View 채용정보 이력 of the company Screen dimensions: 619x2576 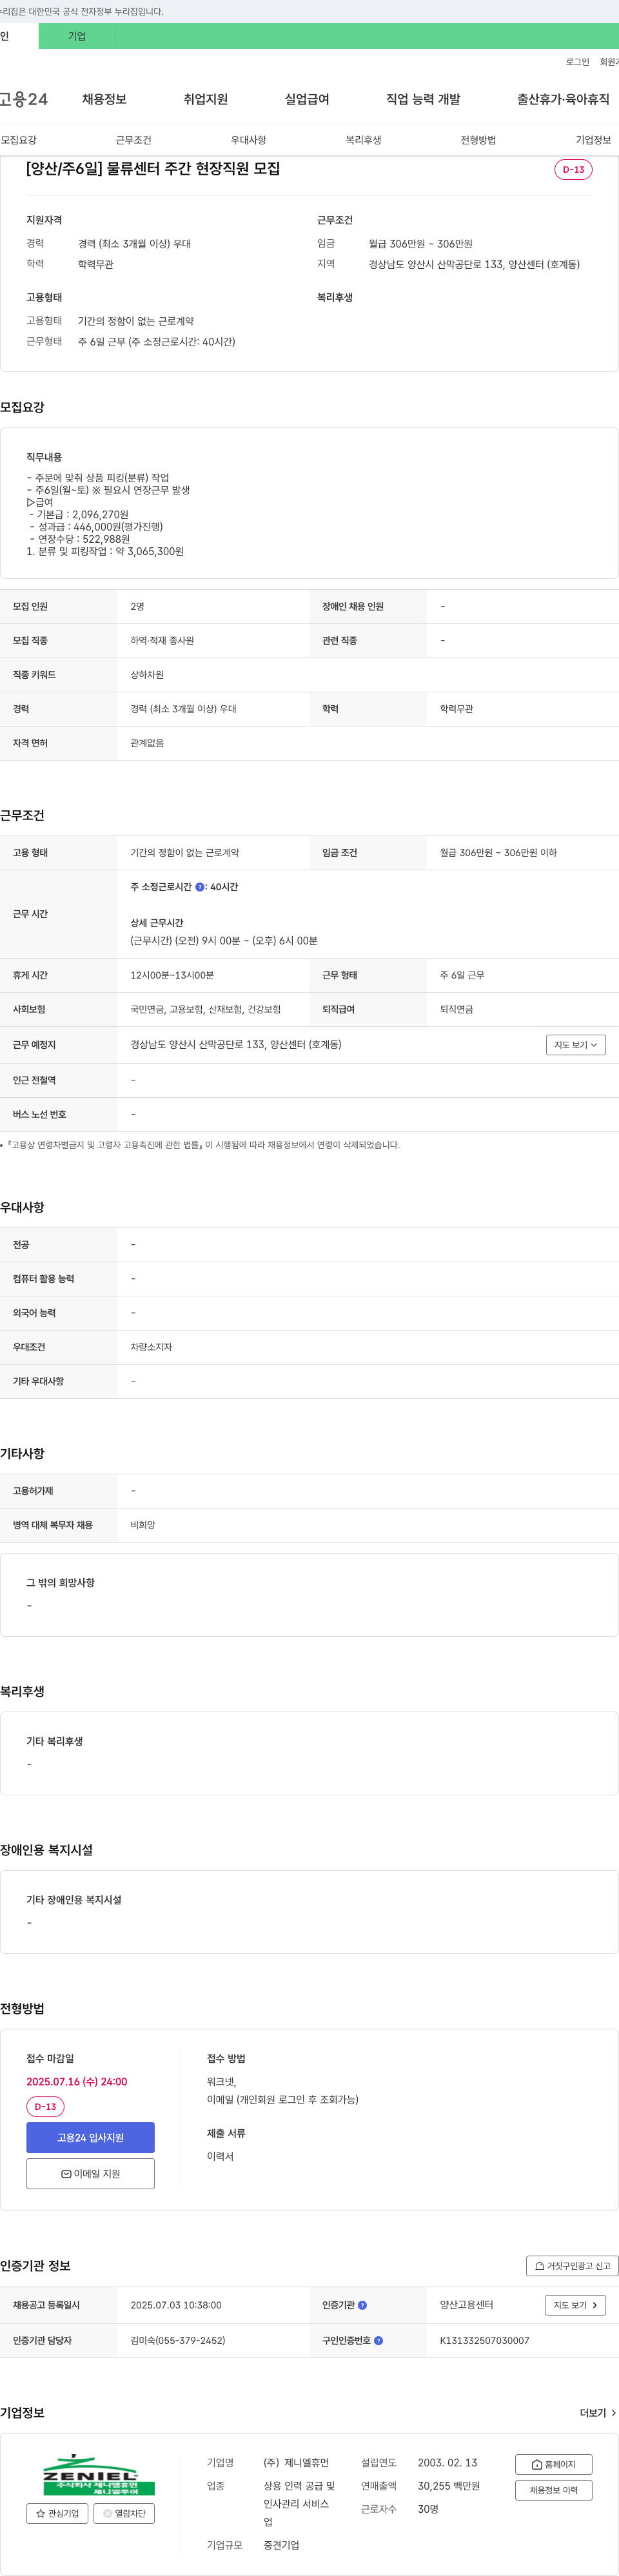pos(553,2490)
